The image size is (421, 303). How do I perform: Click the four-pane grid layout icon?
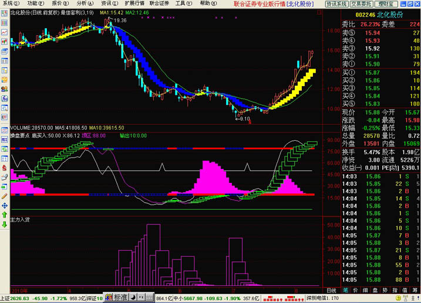[x=5, y=159]
